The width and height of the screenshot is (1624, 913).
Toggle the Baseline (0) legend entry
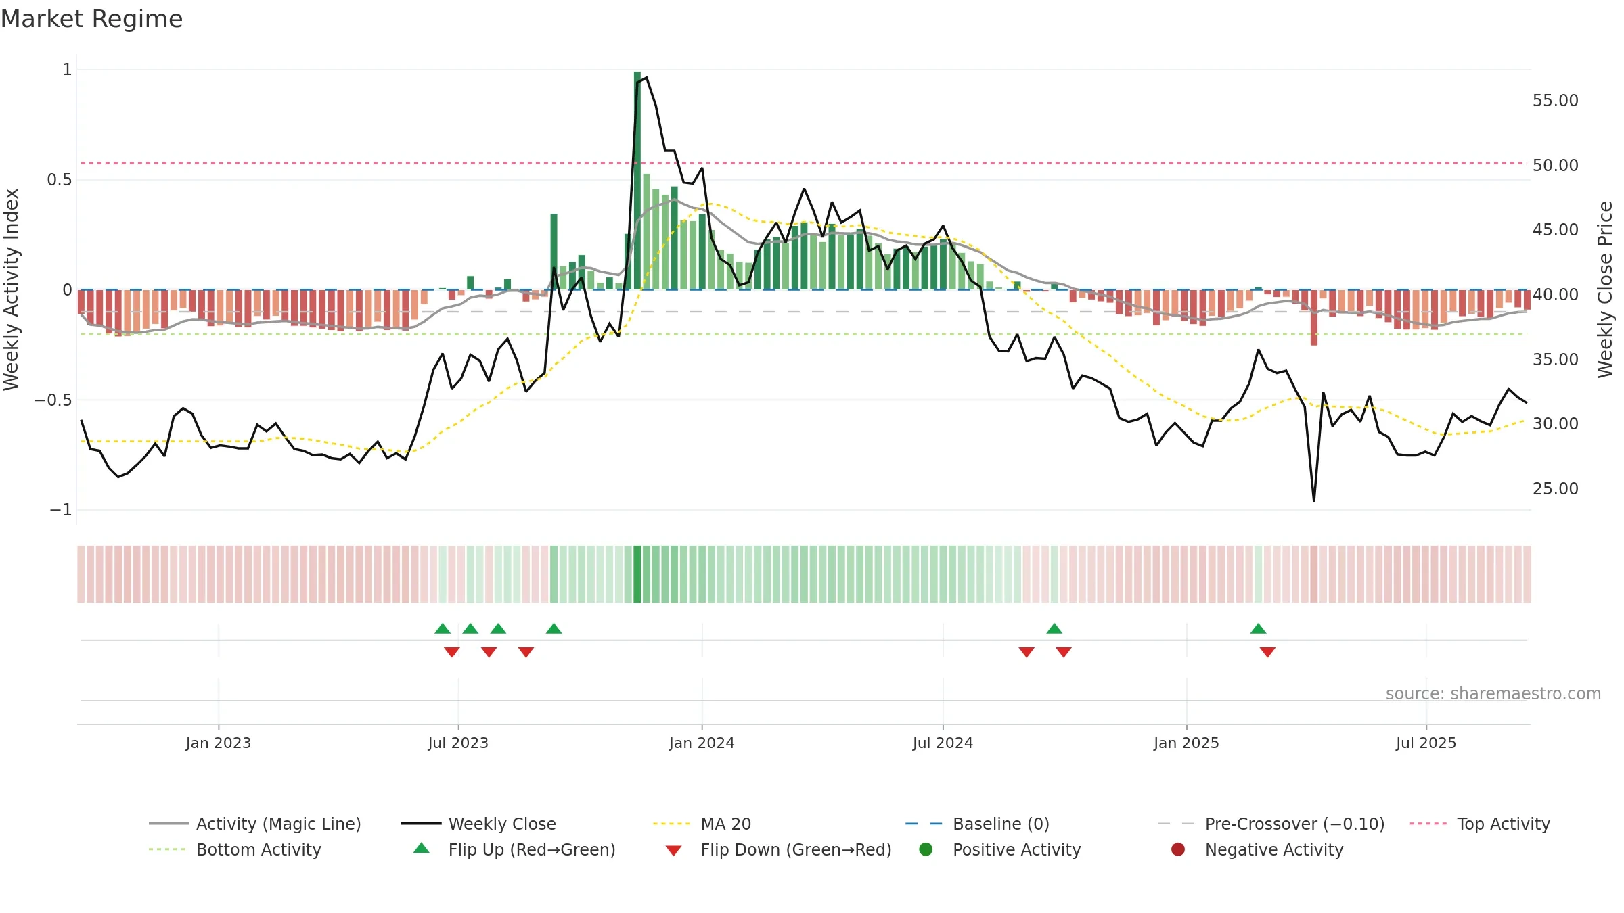tap(977, 824)
